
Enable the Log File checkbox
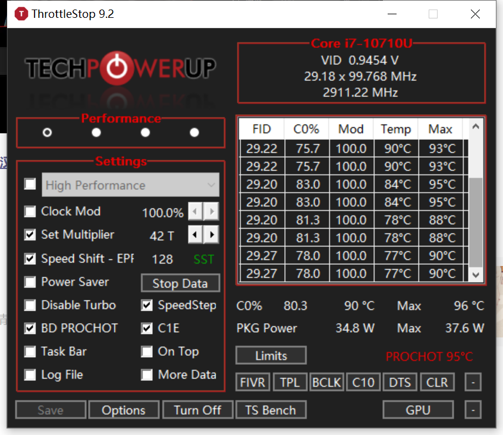click(30, 375)
